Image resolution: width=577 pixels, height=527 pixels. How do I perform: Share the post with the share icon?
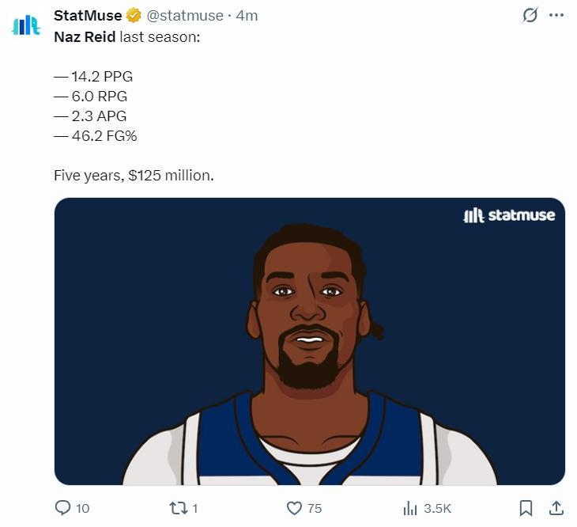coord(556,507)
